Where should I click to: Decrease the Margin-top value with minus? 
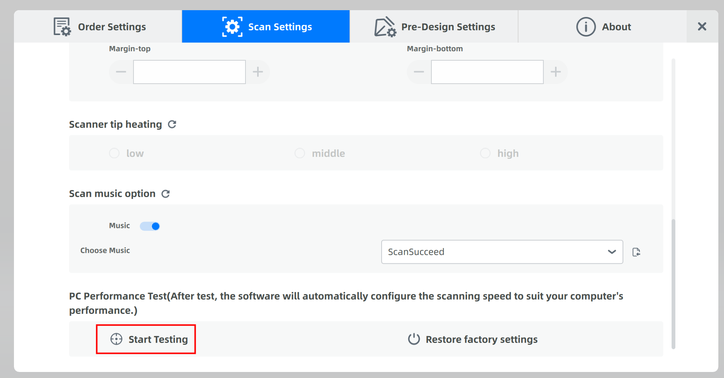121,72
